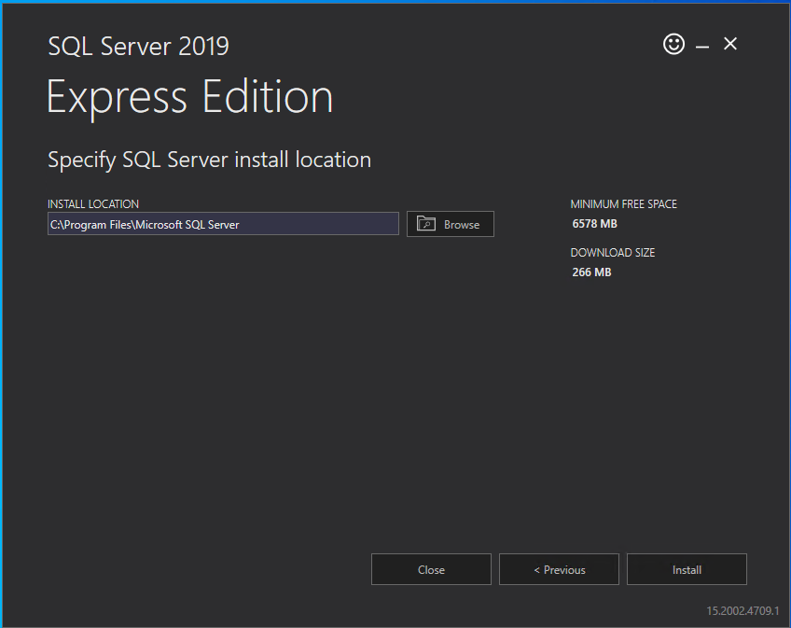Viewport: 791px width, 628px height.
Task: Start installation with the Install button
Action: [x=687, y=569]
